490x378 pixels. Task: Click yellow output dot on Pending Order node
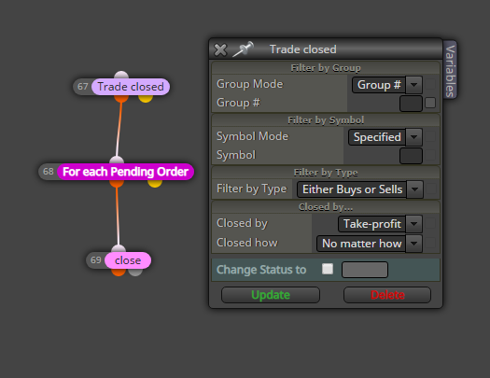[x=155, y=183]
